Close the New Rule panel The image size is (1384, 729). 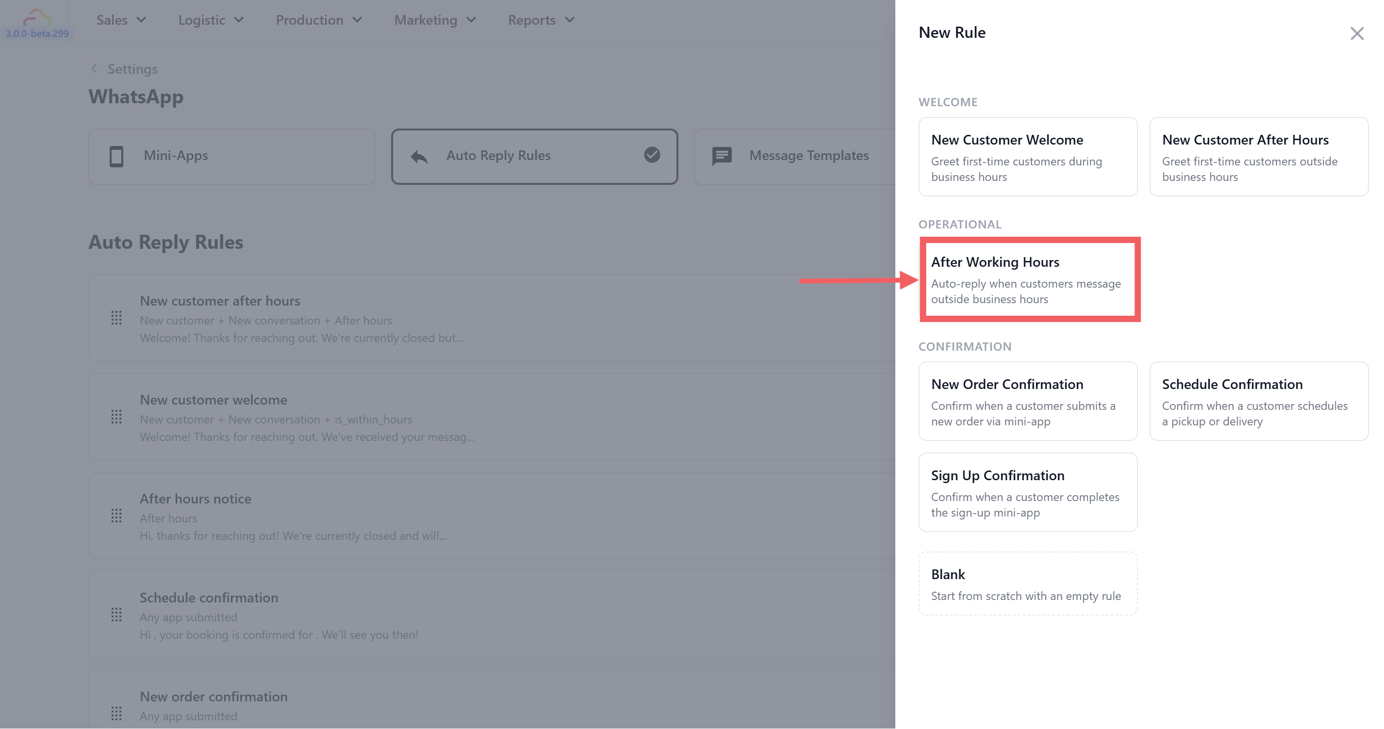click(x=1357, y=33)
